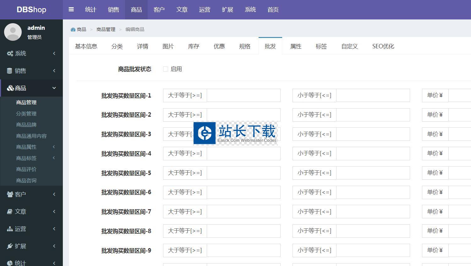Click 大于等于 input for 批发购买数量区间-1

pyautogui.click(x=244, y=95)
